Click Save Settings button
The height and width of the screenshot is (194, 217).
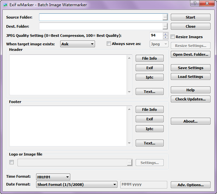(x=191, y=68)
